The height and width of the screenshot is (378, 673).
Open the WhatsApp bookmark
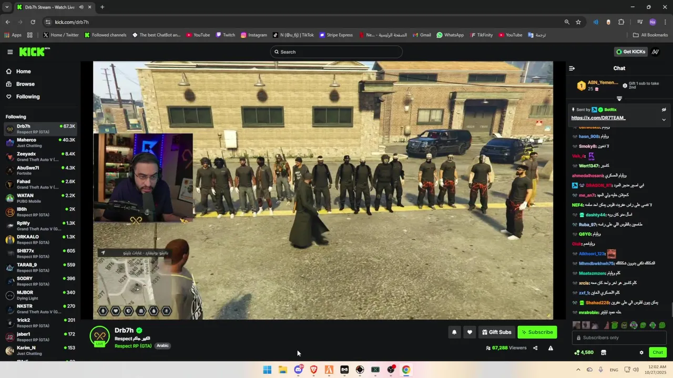tap(450, 35)
